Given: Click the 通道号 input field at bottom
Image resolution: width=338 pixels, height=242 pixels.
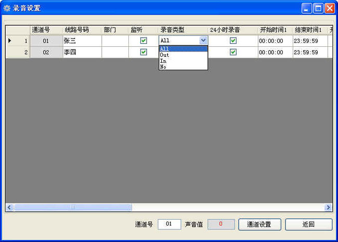Looking at the screenshot, I should click(169, 224).
